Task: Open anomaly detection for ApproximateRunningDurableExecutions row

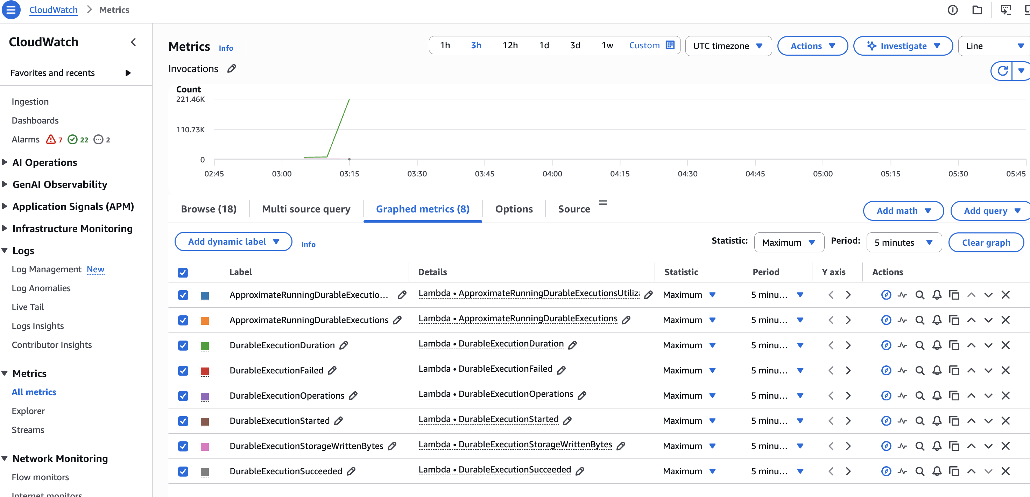Action: coord(902,320)
